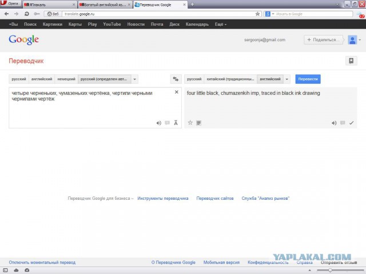Open Мобильная версия link
Image resolution: width=366 pixels, height=274 pixels.
pos(221,263)
